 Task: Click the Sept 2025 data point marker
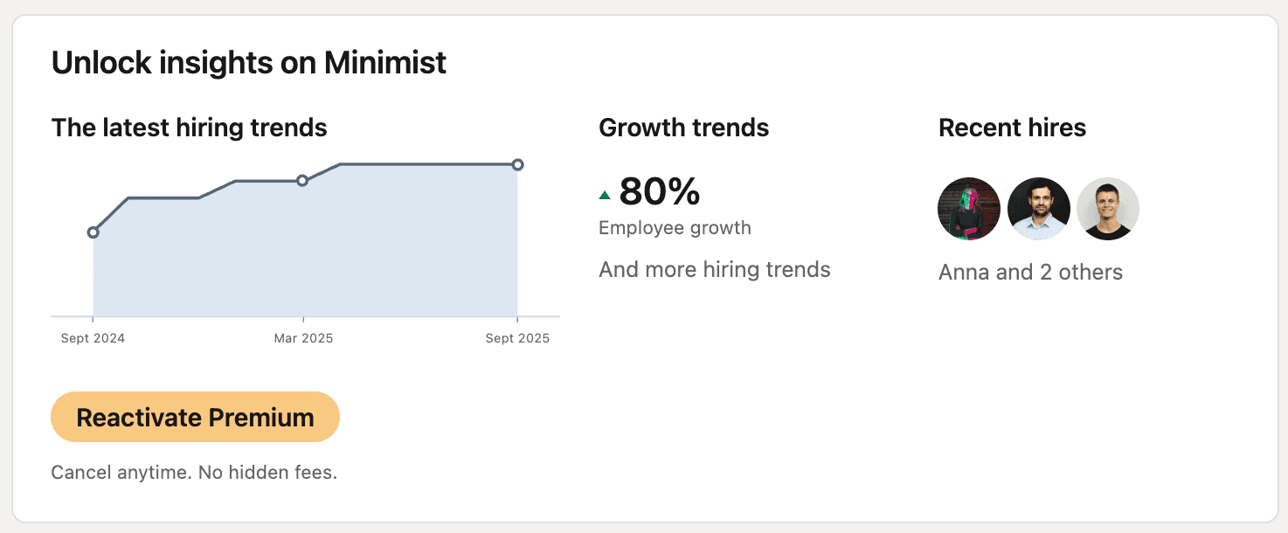click(x=518, y=163)
